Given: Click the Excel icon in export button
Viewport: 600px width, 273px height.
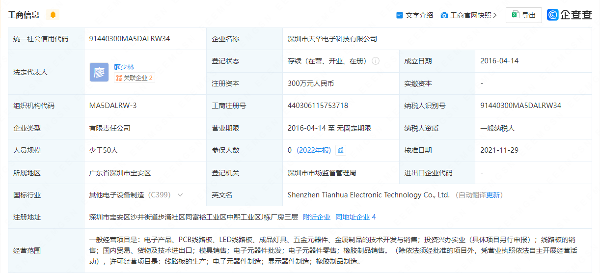Looking at the screenshot, I should [x=516, y=15].
